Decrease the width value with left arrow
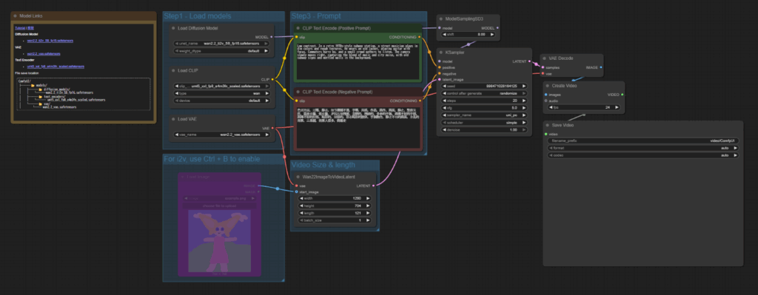This screenshot has width=758, height=295. pyautogui.click(x=302, y=198)
